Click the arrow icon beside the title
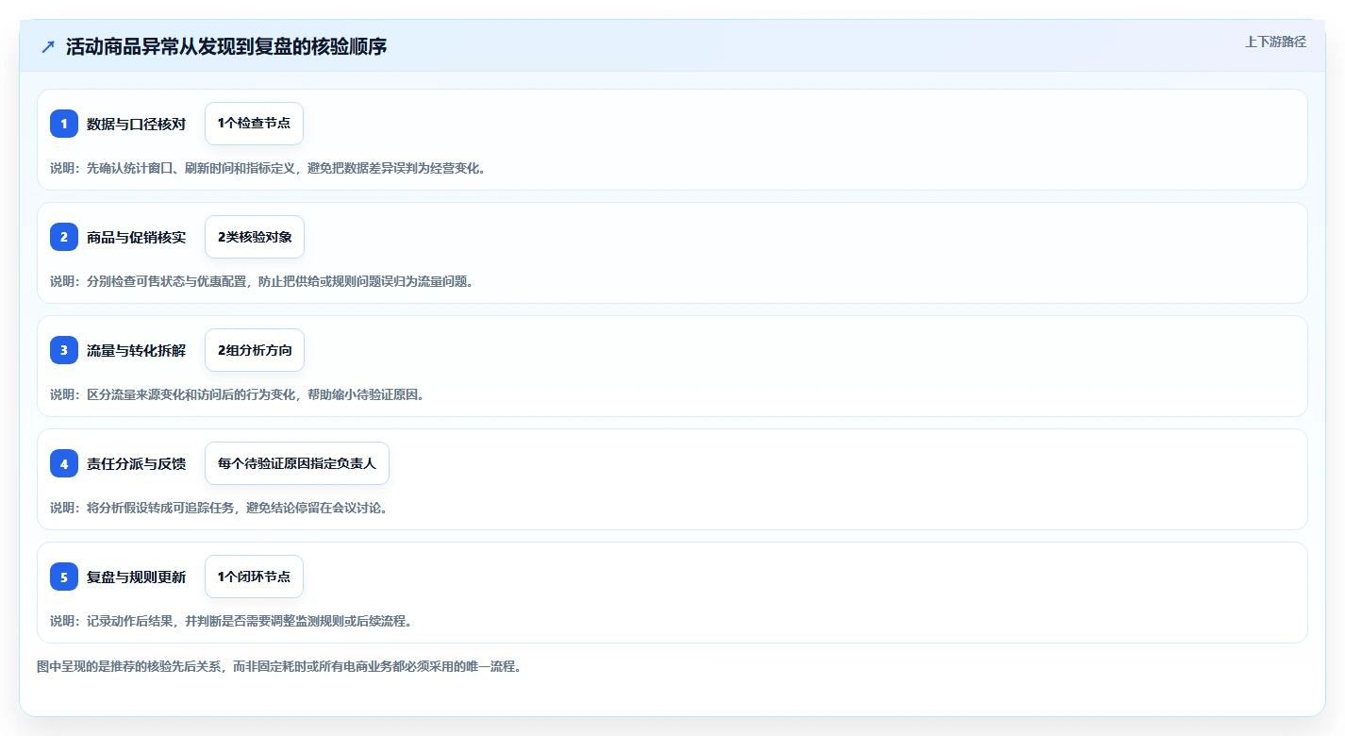This screenshot has width=1345, height=736. (x=48, y=47)
